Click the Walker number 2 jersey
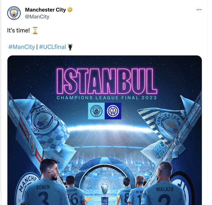Screen dimensions: 212x205 pos(164,194)
